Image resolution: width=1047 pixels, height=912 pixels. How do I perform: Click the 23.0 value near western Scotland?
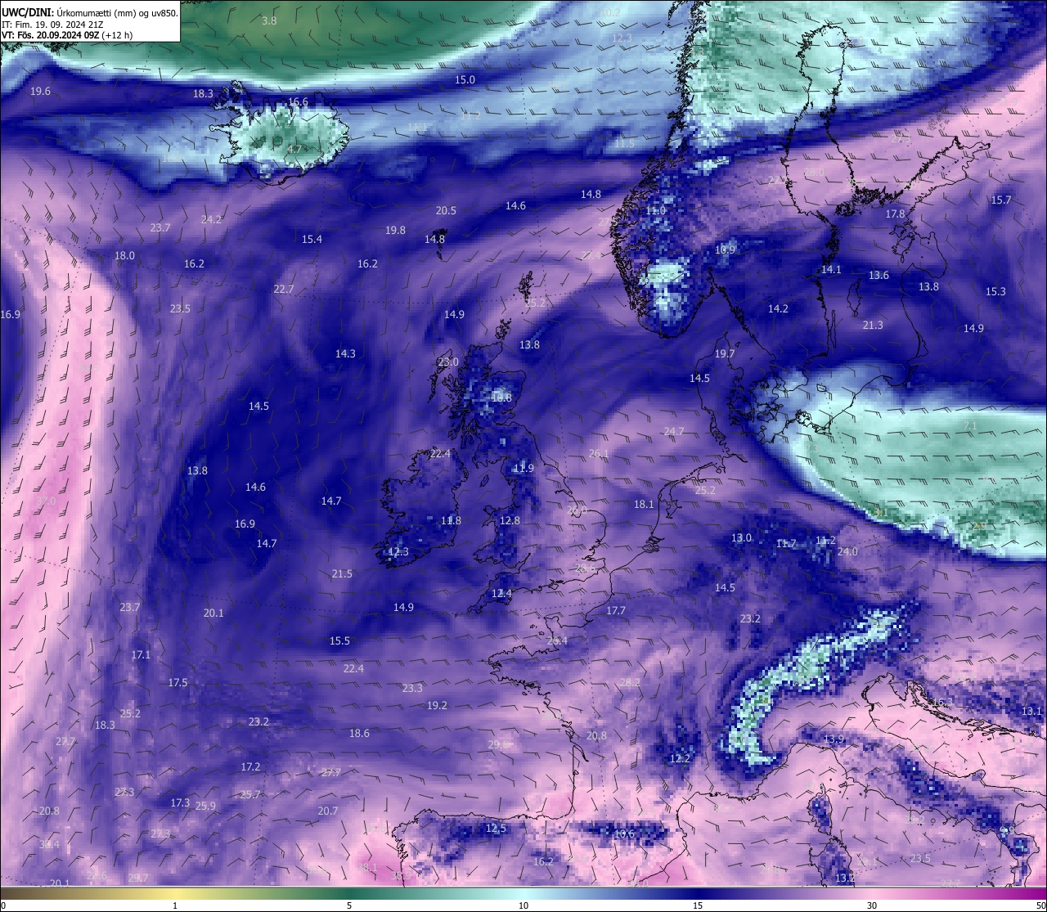click(448, 362)
